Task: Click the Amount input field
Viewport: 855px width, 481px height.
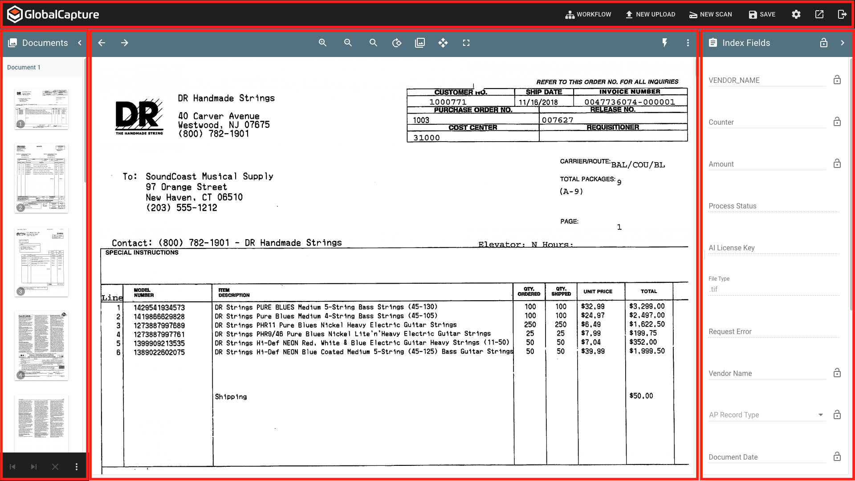Action: coord(767,164)
